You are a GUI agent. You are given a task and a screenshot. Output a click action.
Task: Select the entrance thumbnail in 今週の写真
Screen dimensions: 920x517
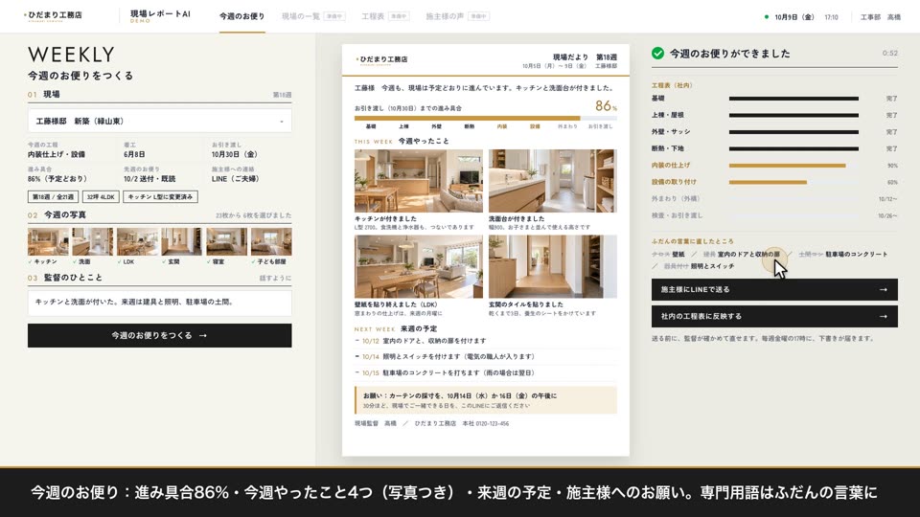click(182, 241)
